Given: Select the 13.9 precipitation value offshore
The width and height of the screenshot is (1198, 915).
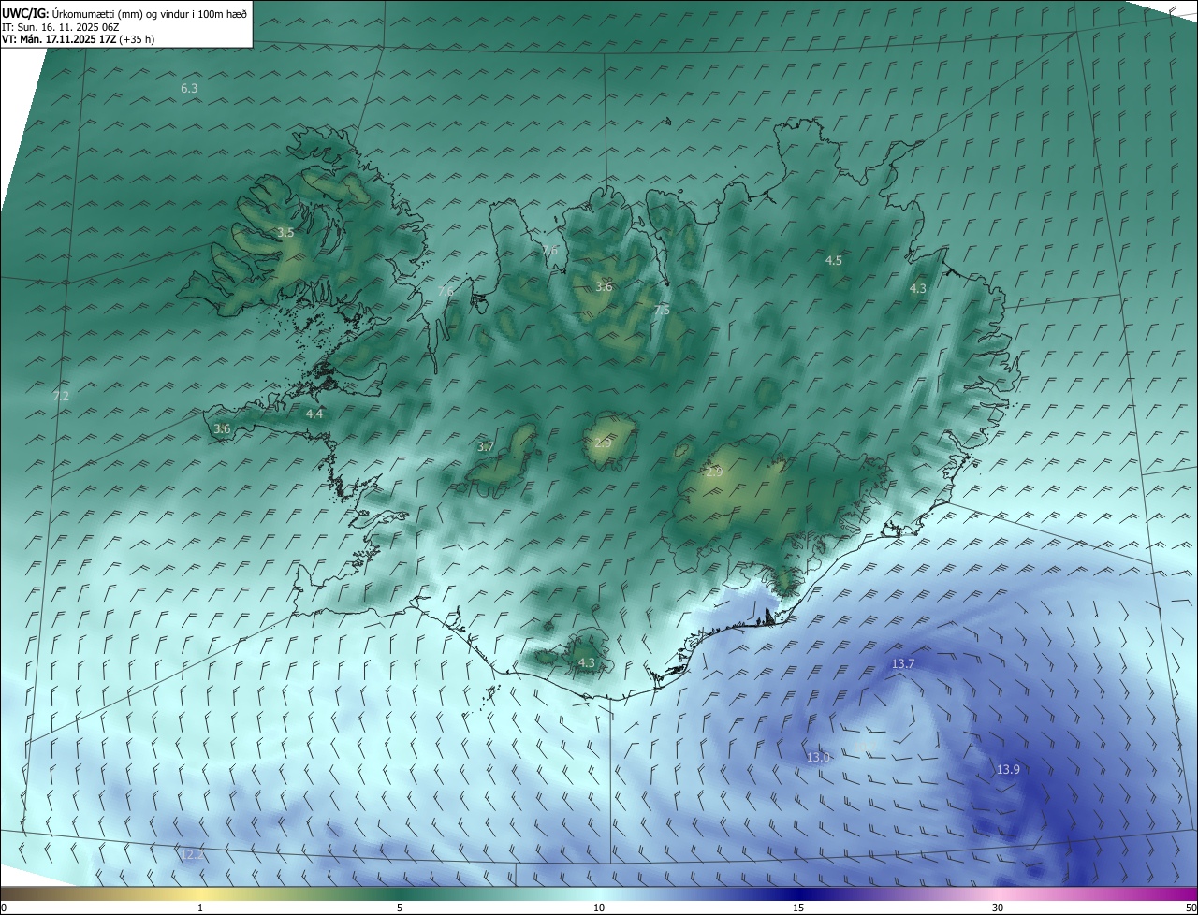Looking at the screenshot, I should tap(1008, 769).
